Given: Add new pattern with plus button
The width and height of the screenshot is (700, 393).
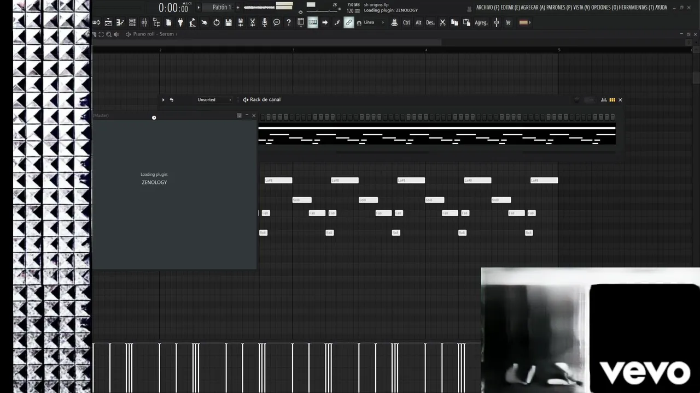Looking at the screenshot, I should pyautogui.click(x=238, y=8).
